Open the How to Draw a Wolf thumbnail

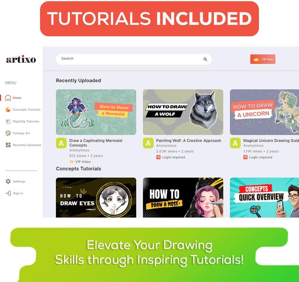[183, 112]
